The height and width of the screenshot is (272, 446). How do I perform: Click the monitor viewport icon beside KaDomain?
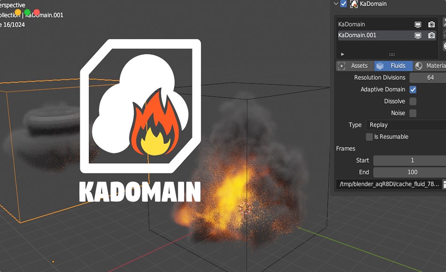click(x=418, y=24)
